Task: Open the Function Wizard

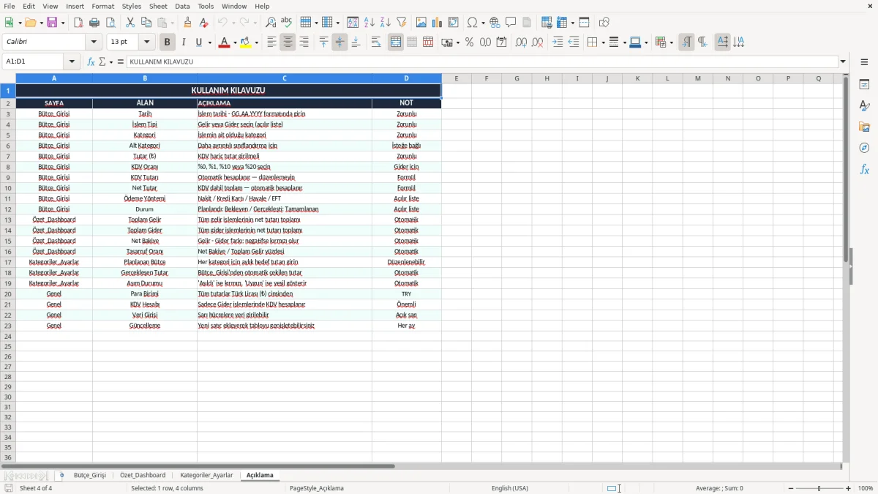Action: (91, 61)
